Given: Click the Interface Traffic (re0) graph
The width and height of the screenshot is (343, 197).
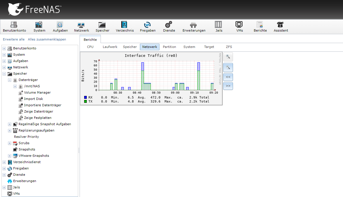Looking at the screenshot, I should tap(151, 78).
